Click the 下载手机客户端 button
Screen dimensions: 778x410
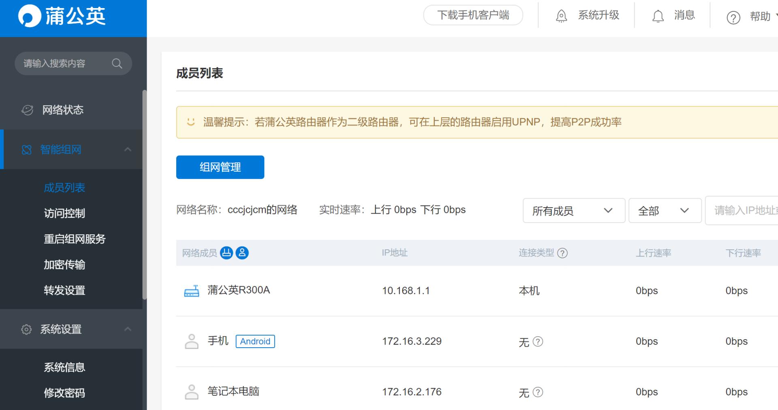(x=473, y=15)
